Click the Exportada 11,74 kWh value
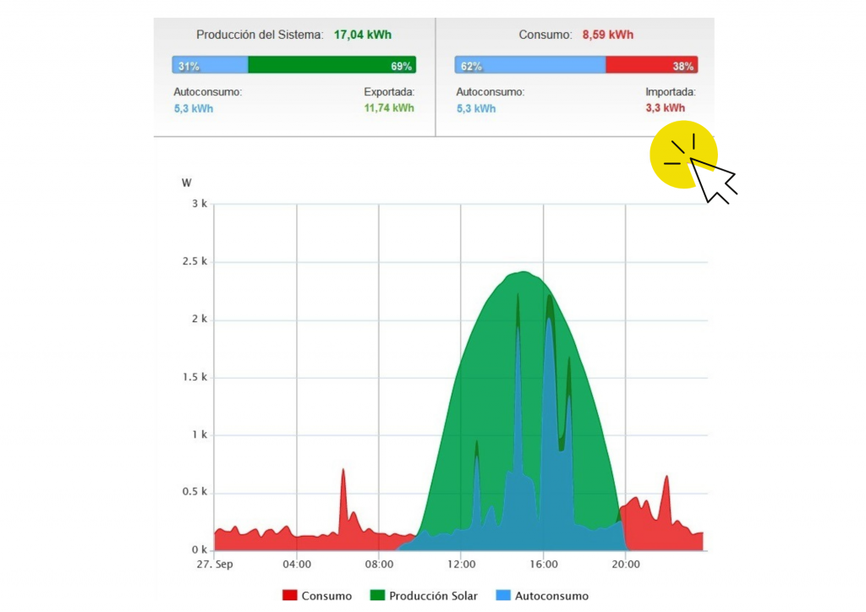The width and height of the screenshot is (866, 612). click(389, 108)
